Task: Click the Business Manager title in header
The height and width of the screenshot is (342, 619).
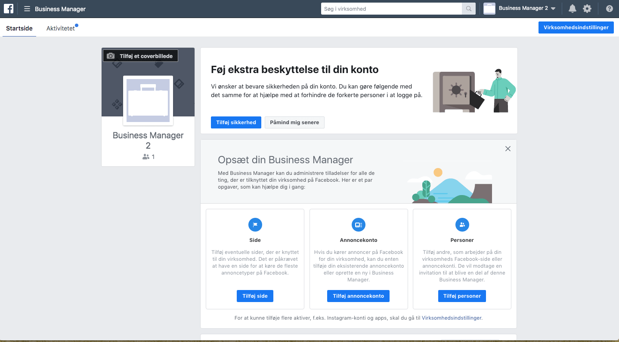Action: tap(60, 9)
